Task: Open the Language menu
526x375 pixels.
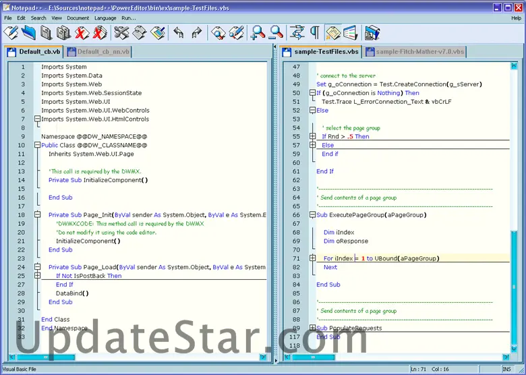Action: pyautogui.click(x=105, y=18)
